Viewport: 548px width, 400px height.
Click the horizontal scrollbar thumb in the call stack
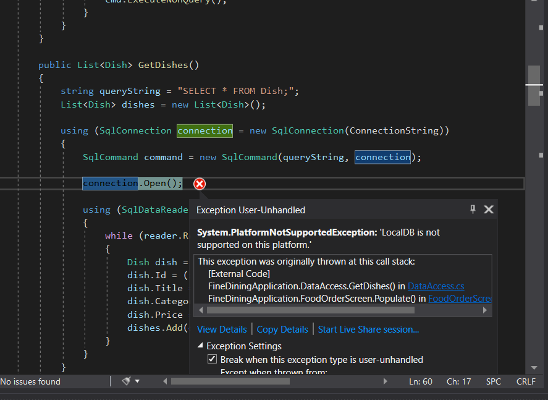click(x=309, y=310)
